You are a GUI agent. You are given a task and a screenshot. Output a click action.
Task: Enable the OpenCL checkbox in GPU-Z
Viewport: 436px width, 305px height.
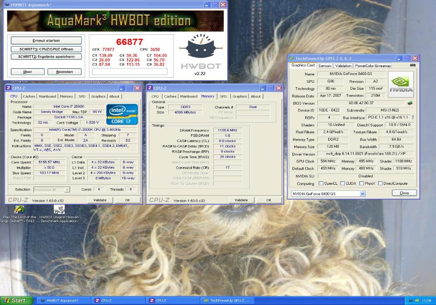coord(321,183)
